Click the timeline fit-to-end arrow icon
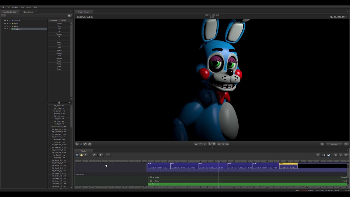Viewport: 350px width, 197px height. pyautogui.click(x=336, y=155)
